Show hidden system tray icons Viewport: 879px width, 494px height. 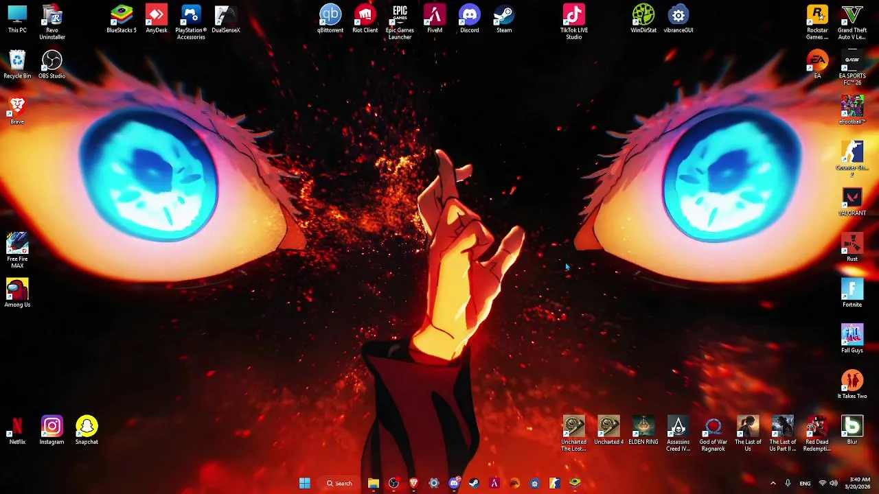[773, 483]
